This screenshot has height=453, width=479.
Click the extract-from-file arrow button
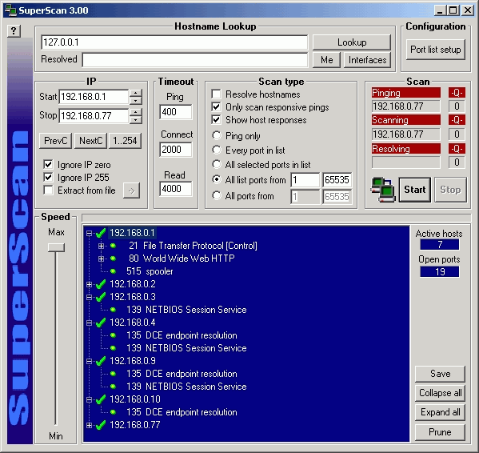point(131,190)
